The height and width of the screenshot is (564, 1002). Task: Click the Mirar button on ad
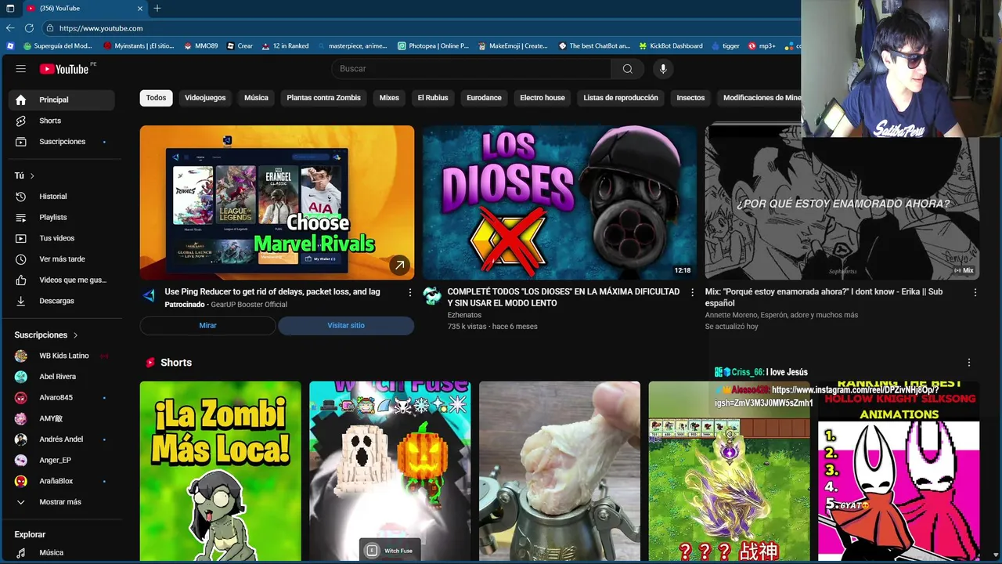pos(207,326)
